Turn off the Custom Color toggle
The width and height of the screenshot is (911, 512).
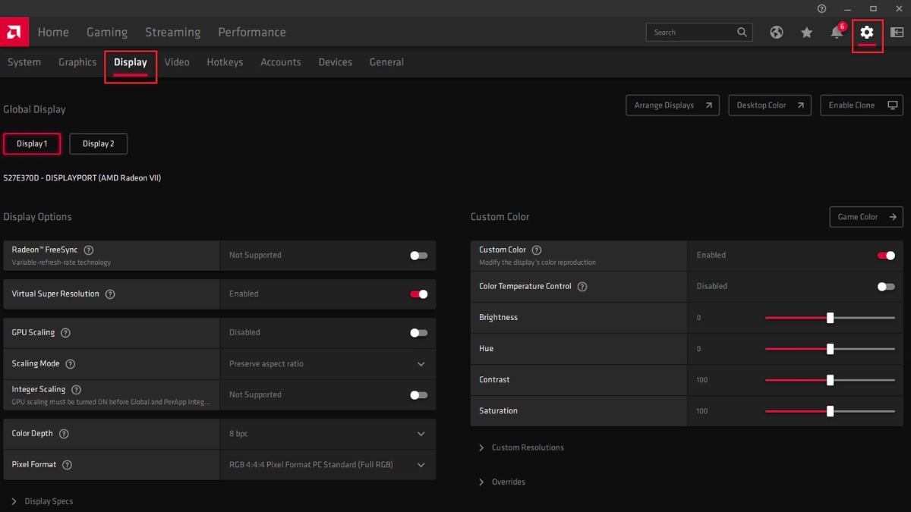coord(886,256)
